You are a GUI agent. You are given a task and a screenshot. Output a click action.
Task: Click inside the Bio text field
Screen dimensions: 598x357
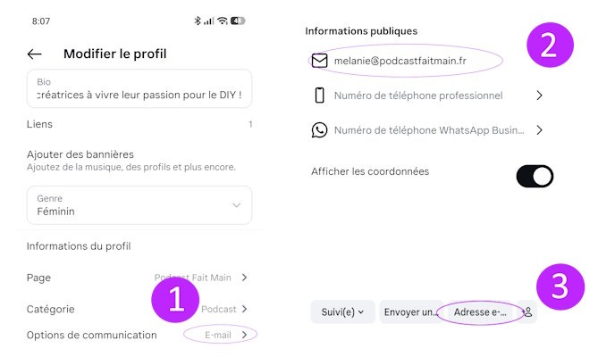pyautogui.click(x=139, y=87)
